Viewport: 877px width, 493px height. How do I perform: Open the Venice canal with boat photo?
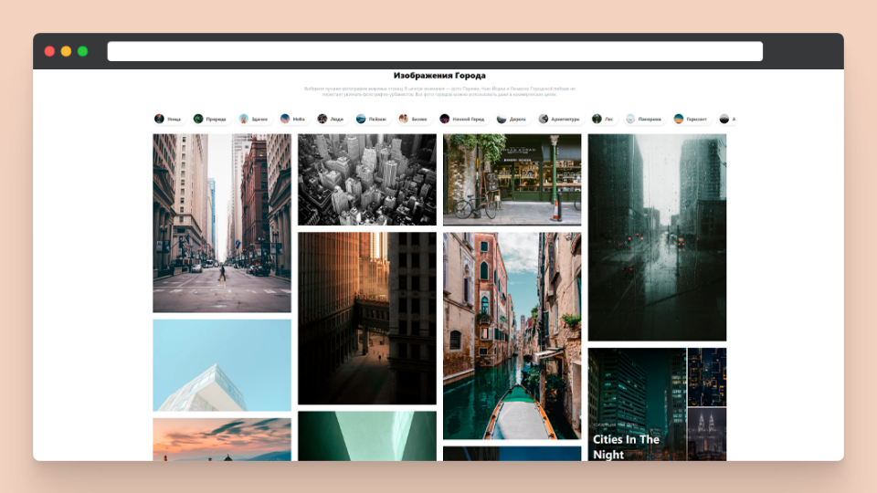point(512,336)
